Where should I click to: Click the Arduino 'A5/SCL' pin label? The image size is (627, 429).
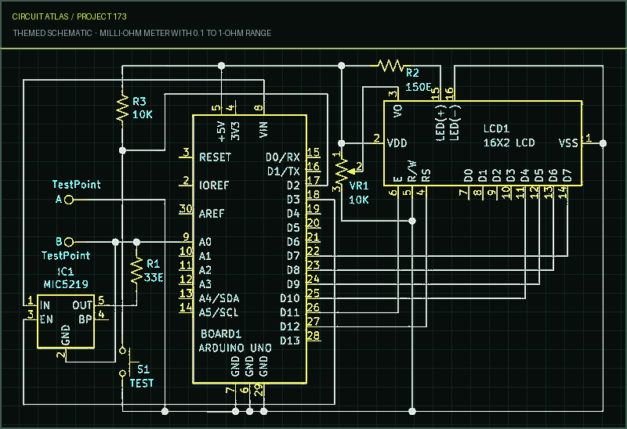point(219,312)
